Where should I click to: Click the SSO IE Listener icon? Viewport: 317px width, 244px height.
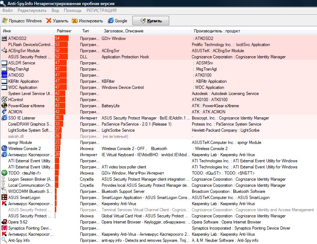tap(4, 118)
